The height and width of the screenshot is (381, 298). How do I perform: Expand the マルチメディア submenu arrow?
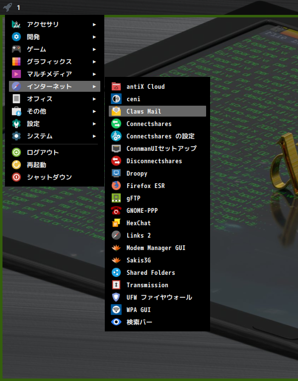(94, 74)
